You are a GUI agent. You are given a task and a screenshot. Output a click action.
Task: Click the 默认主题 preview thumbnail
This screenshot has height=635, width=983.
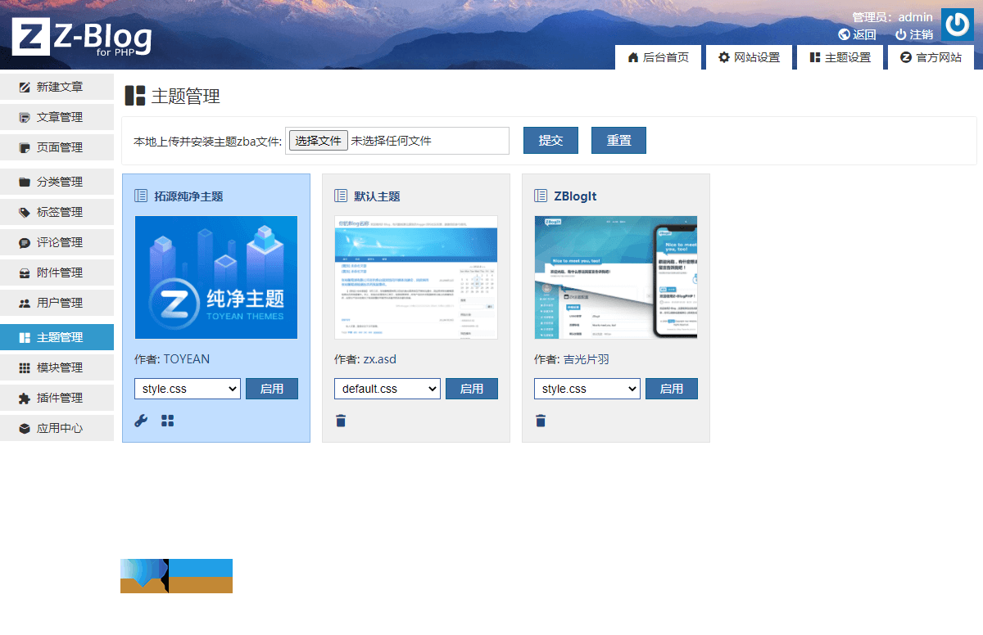(416, 277)
